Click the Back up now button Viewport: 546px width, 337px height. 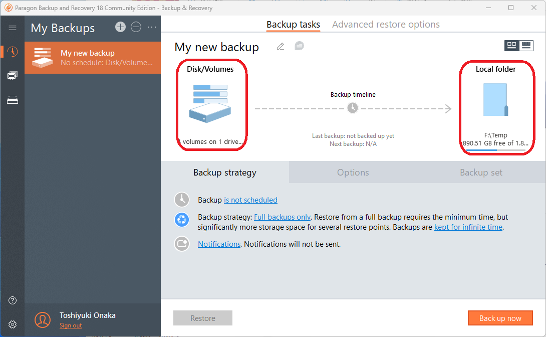click(500, 318)
